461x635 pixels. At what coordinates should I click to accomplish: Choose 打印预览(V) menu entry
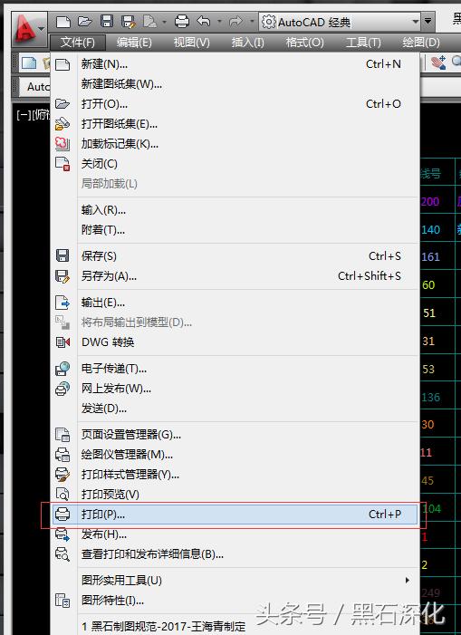coord(235,494)
